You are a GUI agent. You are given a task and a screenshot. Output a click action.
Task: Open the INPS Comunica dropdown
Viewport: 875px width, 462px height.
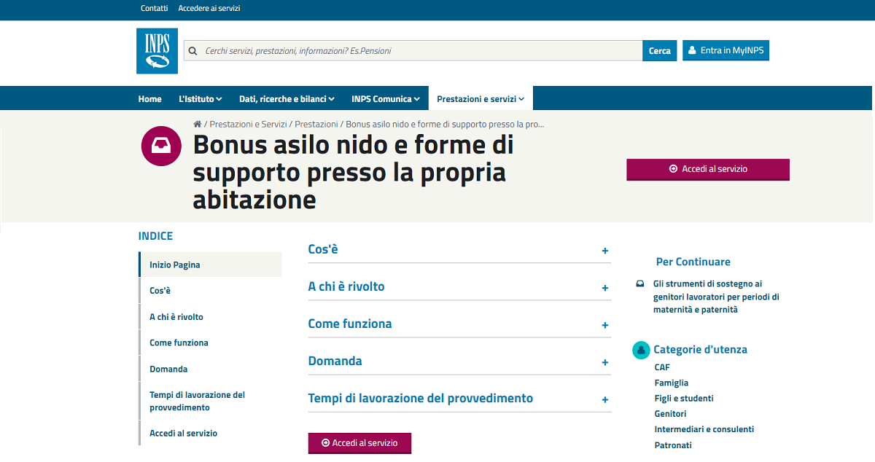(386, 99)
